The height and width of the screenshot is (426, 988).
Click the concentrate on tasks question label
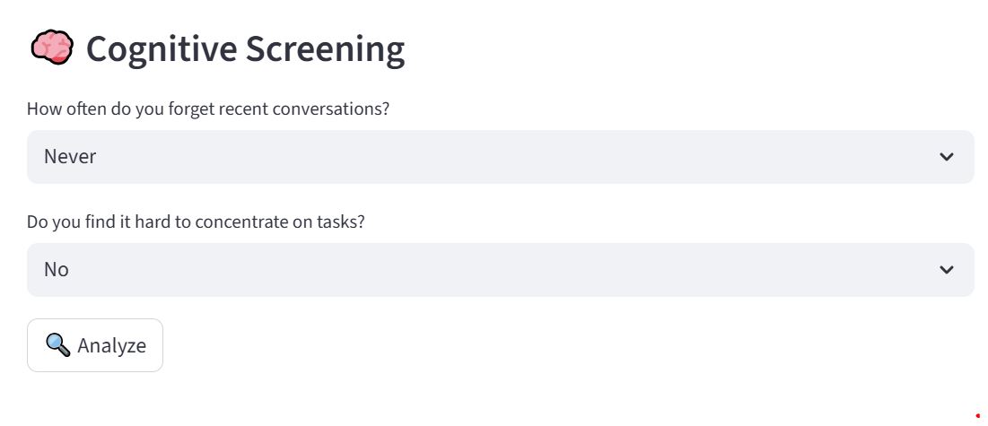point(196,222)
